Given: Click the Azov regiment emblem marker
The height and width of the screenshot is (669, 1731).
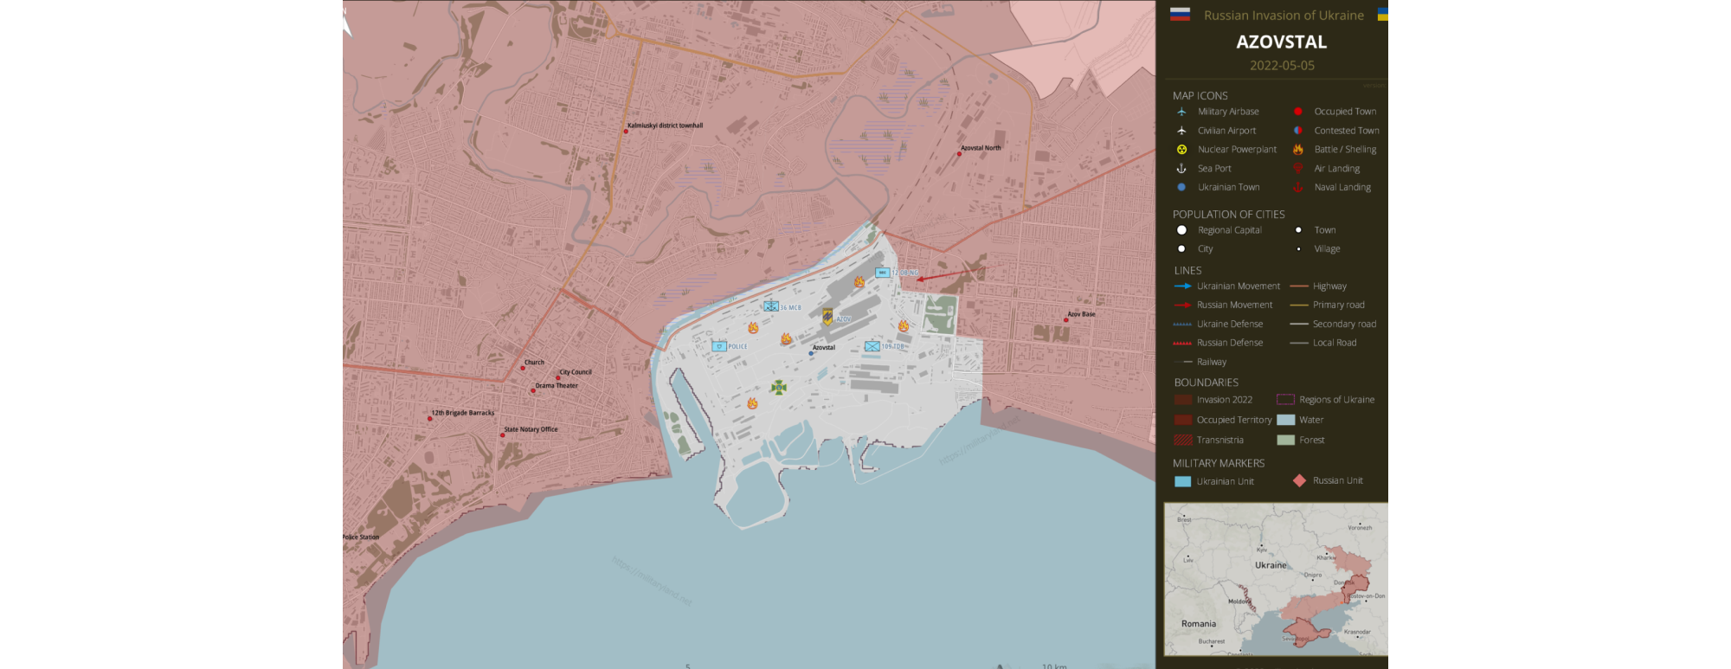Looking at the screenshot, I should (827, 317).
